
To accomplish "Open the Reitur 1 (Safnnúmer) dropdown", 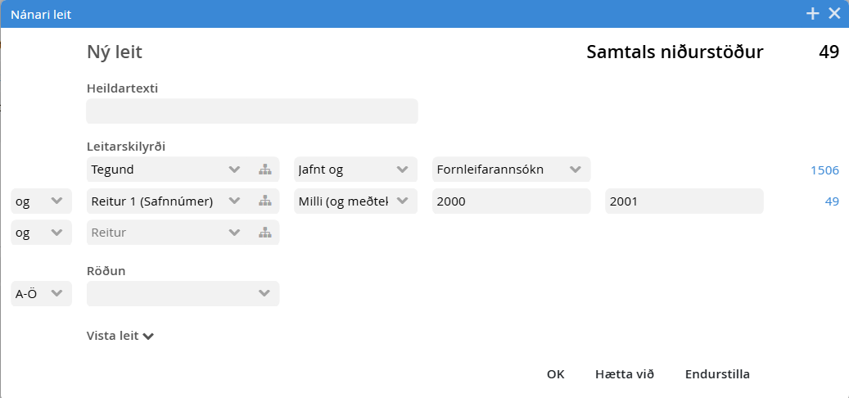I will tap(235, 201).
